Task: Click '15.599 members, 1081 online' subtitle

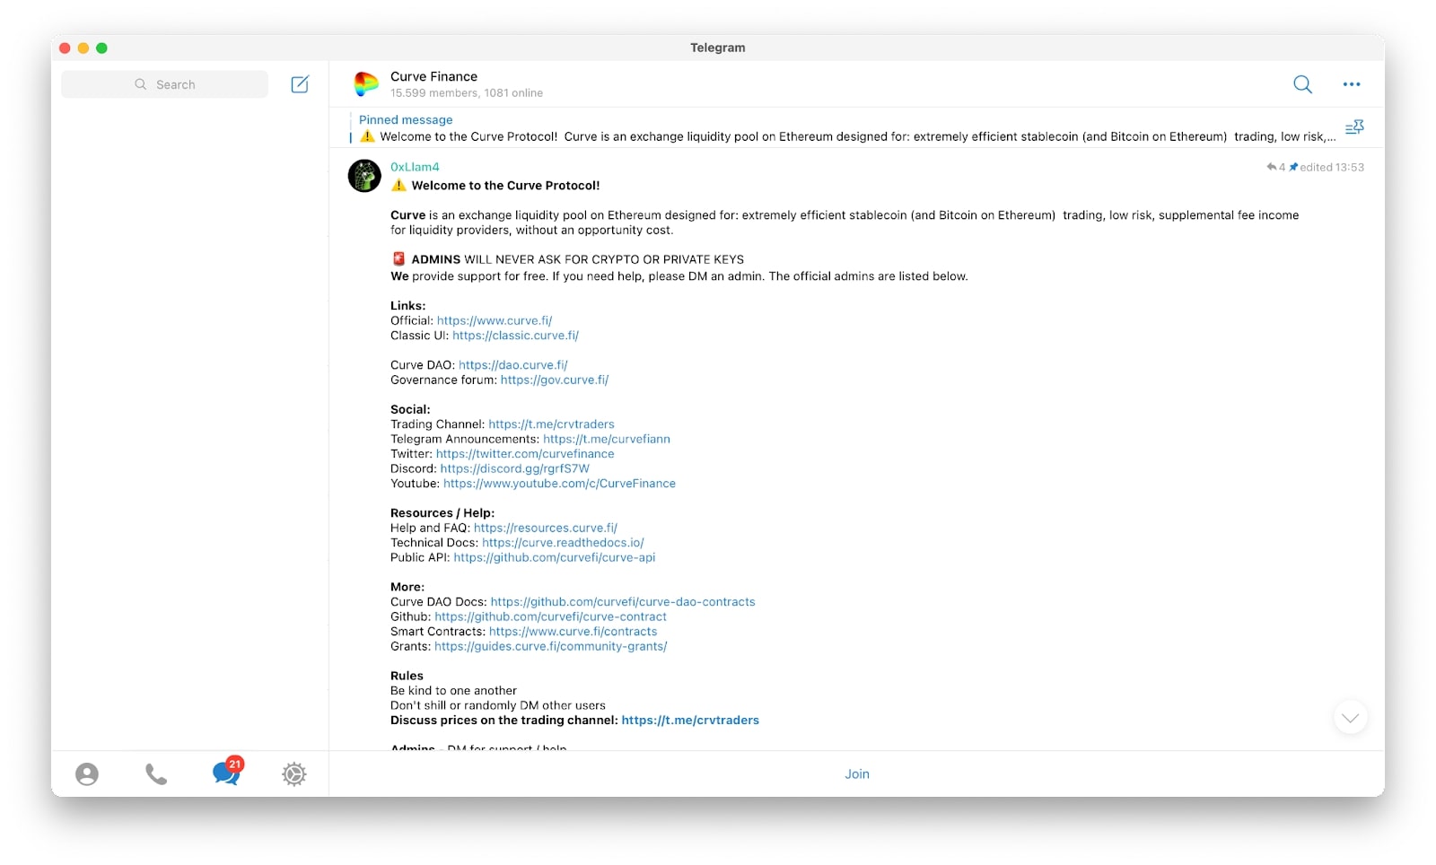Action: pos(466,93)
